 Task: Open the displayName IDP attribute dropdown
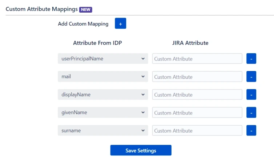tap(103, 95)
